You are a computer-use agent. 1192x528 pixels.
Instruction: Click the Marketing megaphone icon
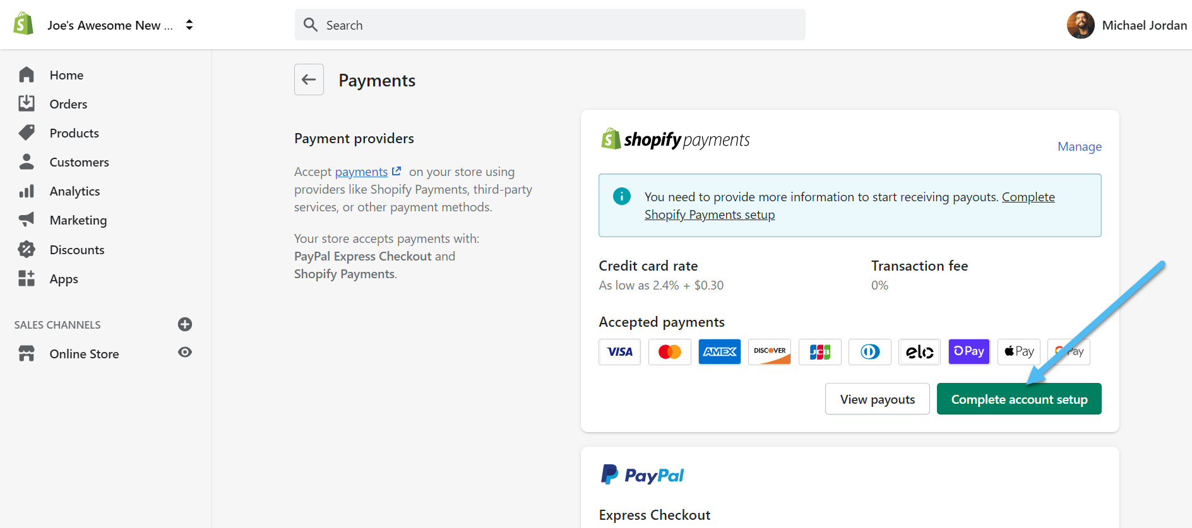(x=27, y=220)
